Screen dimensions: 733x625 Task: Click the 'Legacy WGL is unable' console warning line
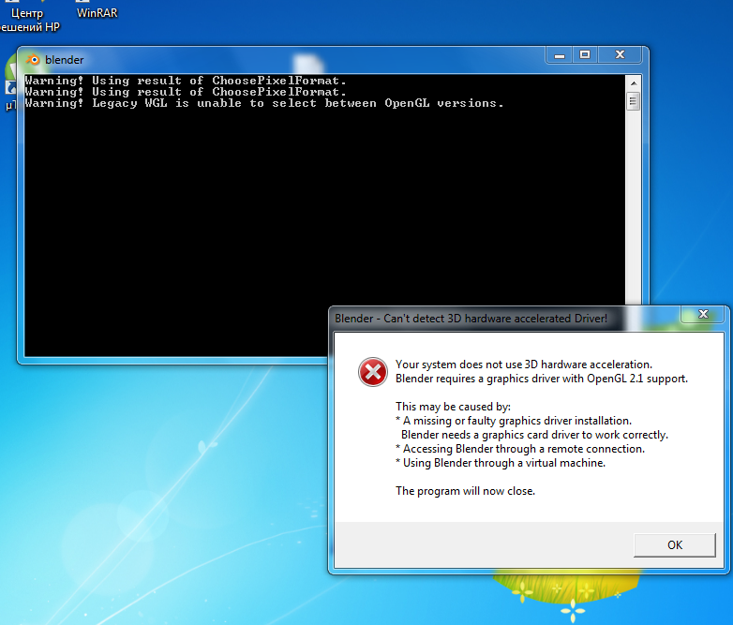pos(264,103)
